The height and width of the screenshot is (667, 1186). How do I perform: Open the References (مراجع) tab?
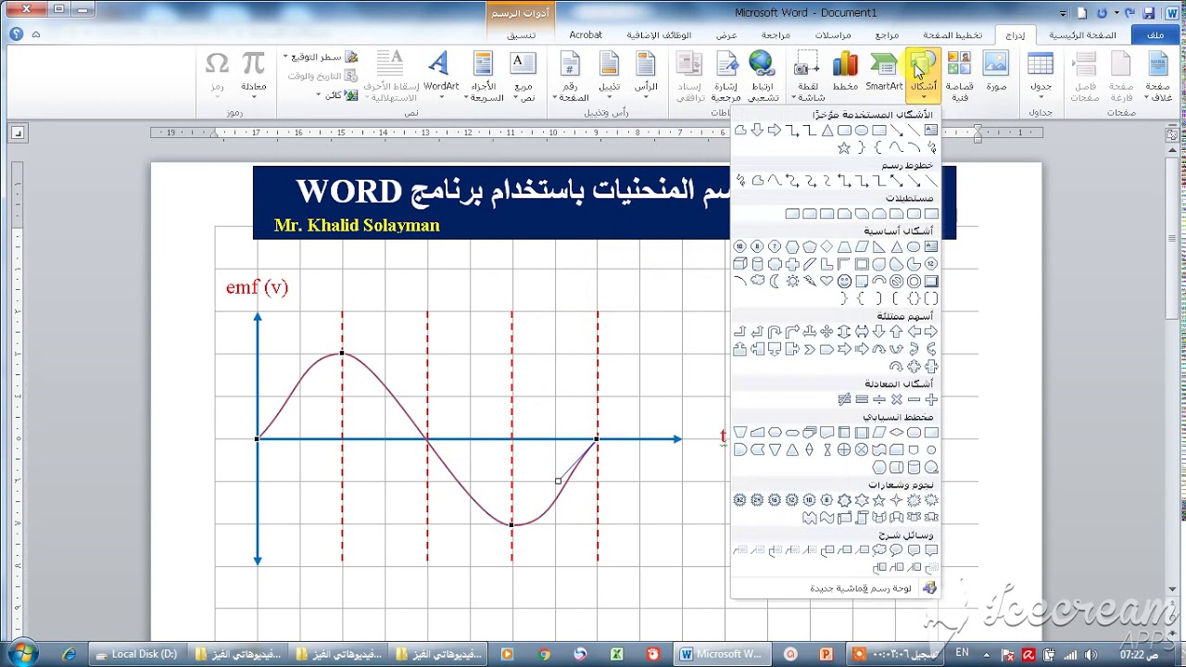[887, 35]
